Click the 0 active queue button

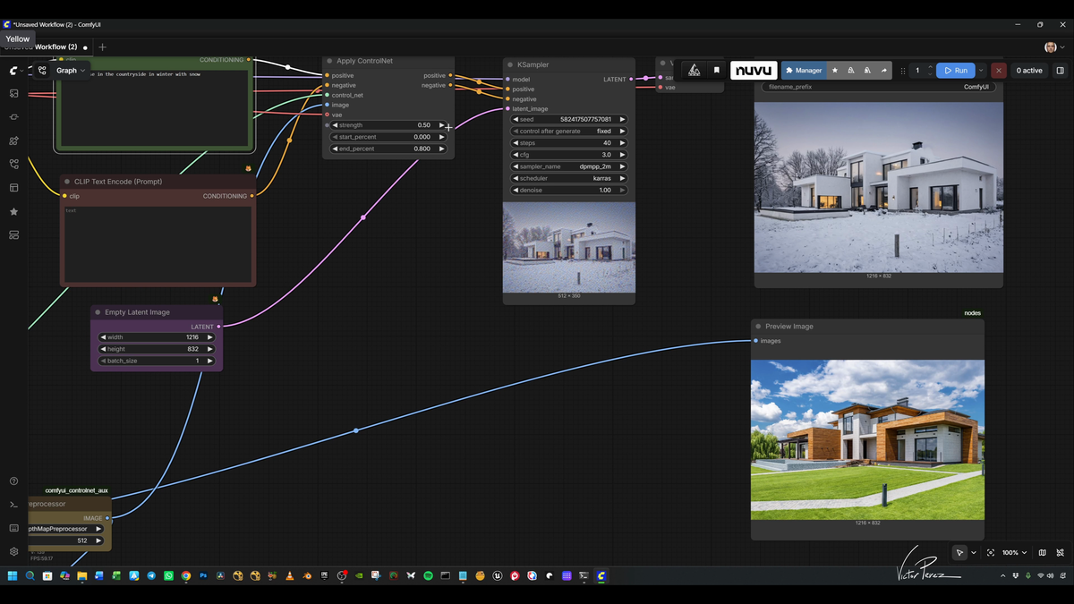point(1029,71)
